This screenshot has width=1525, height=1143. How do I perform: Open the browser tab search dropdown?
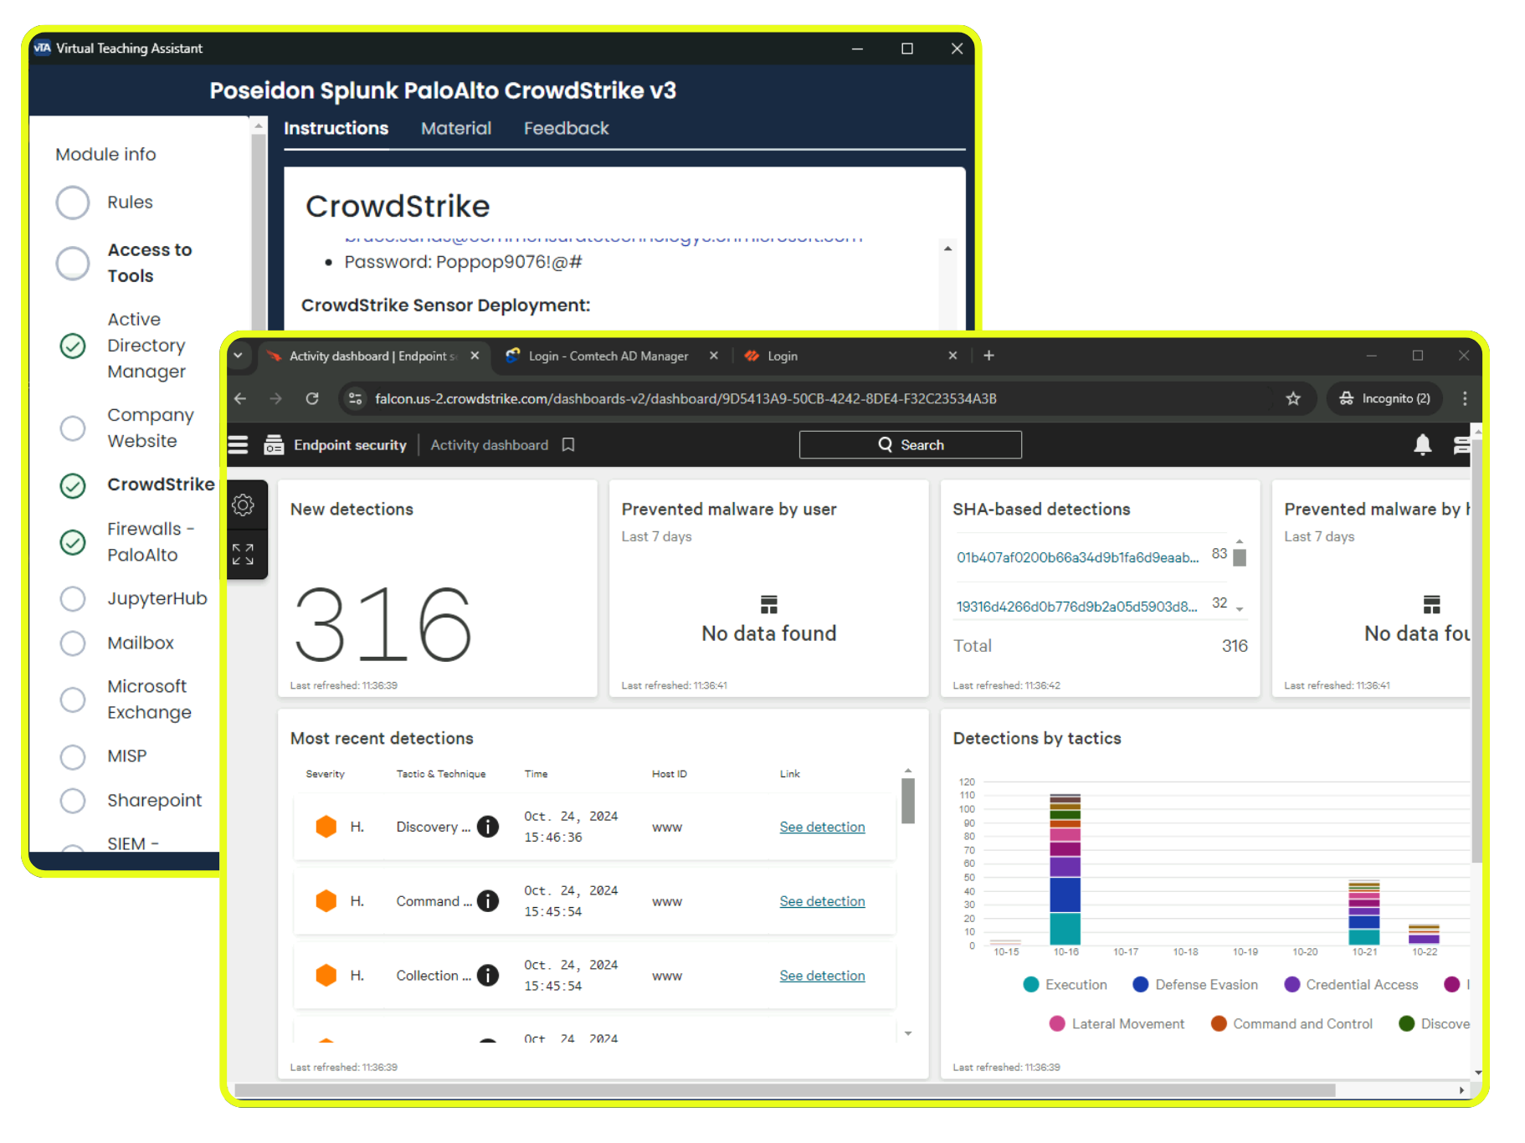239,356
